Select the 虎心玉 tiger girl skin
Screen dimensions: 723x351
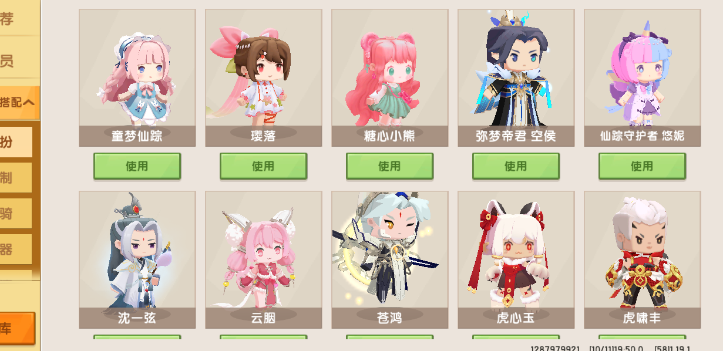(x=516, y=259)
